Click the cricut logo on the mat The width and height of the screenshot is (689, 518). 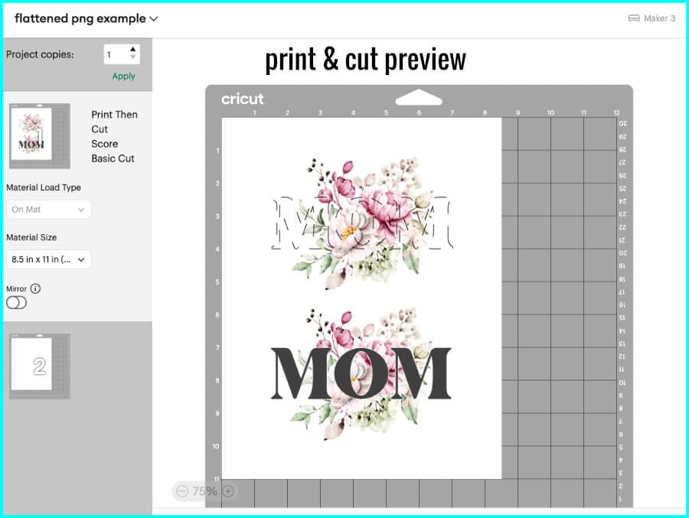(x=243, y=99)
